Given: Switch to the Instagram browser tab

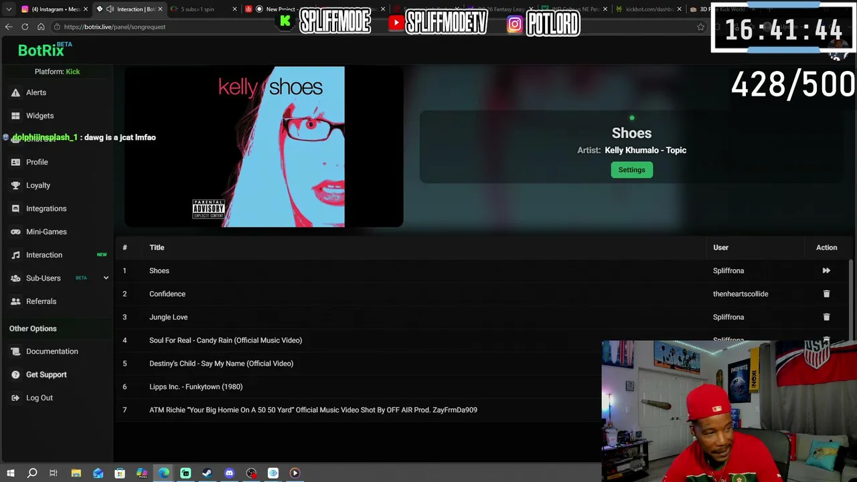Looking at the screenshot, I should click(54, 9).
